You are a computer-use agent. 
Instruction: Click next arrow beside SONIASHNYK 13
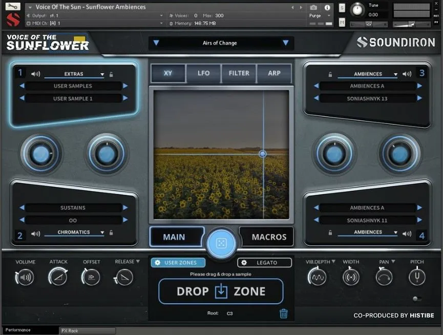pos(419,98)
